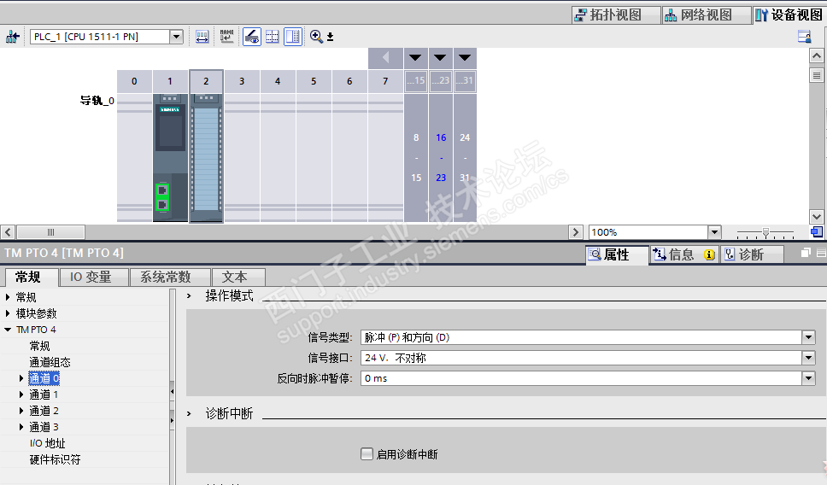Click the collapsed ...23 slot column header

[440, 81]
